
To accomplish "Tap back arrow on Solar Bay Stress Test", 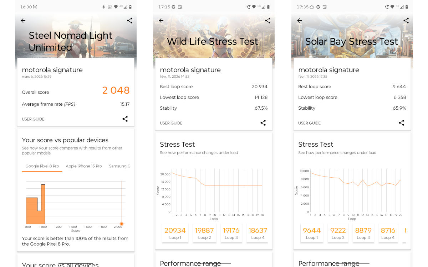I will 300,21.
